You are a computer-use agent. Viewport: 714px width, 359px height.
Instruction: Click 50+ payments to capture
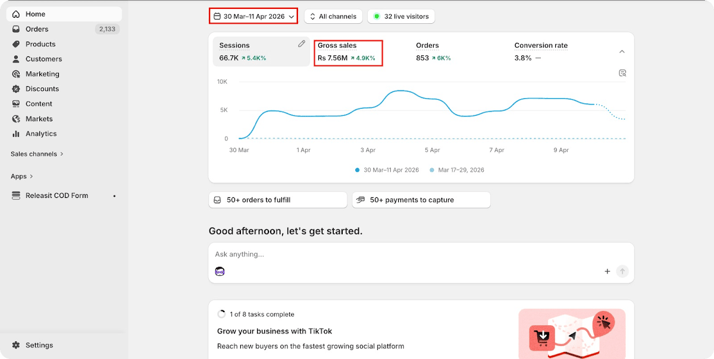[421, 200]
